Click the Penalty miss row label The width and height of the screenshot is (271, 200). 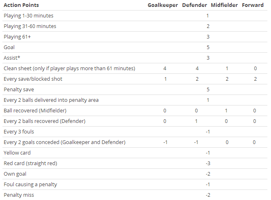(19, 195)
